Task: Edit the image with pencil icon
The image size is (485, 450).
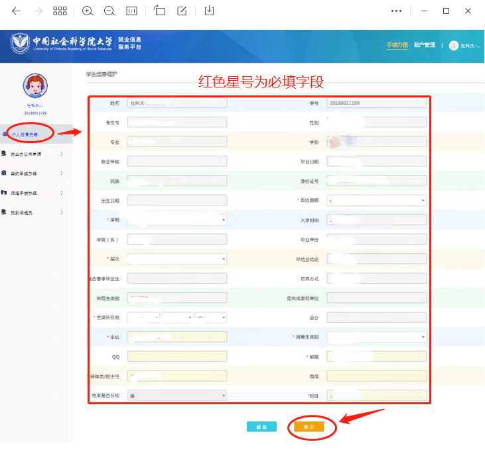Action: coord(182,11)
